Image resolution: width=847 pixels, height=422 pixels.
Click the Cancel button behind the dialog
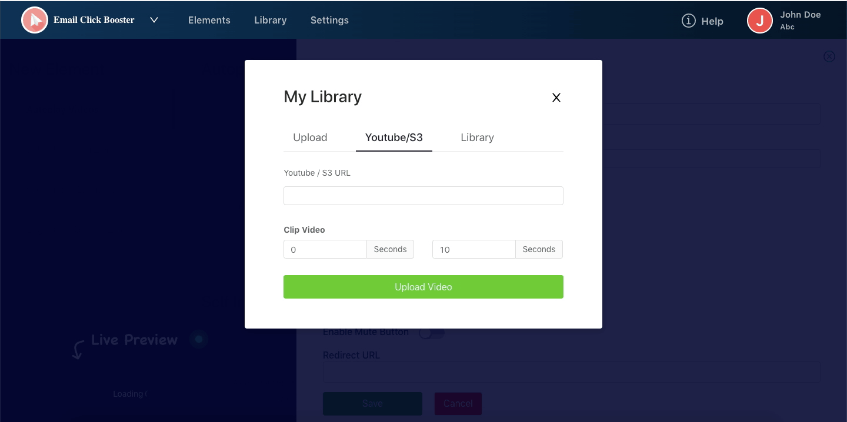click(458, 403)
